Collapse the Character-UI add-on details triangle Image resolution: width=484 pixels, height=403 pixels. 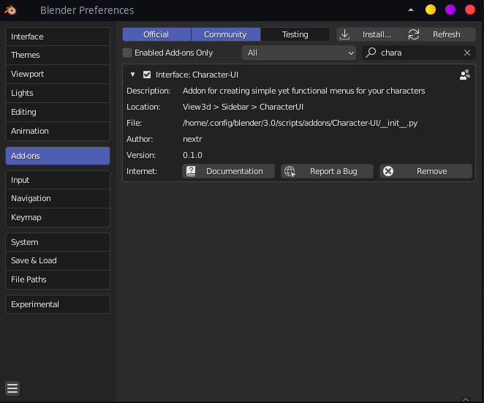133,75
